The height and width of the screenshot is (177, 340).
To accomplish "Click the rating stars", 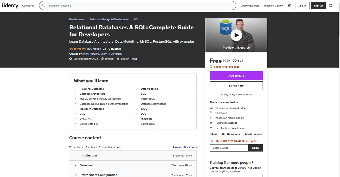I will point(80,49).
